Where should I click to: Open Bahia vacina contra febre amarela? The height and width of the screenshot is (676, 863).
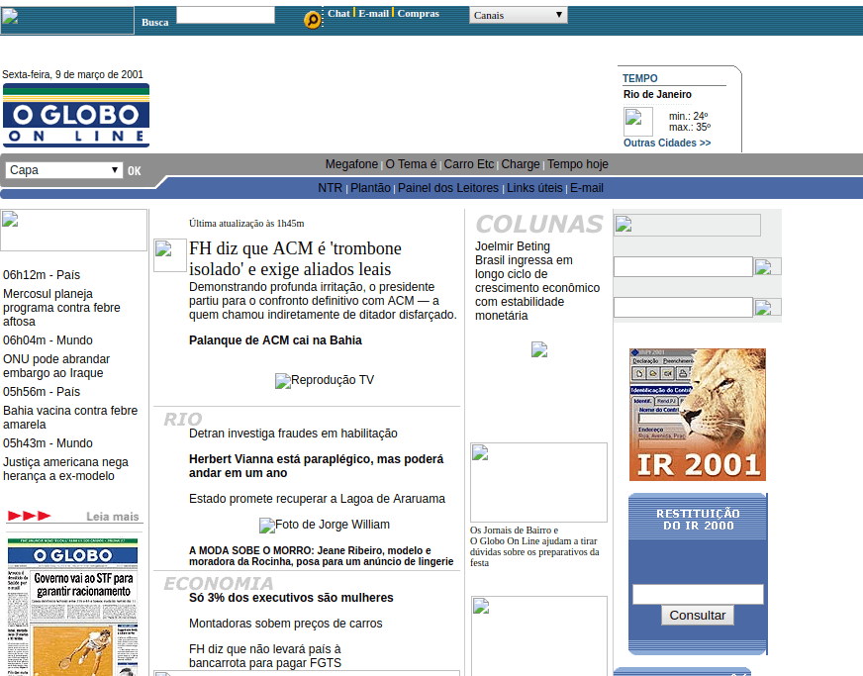[70, 418]
